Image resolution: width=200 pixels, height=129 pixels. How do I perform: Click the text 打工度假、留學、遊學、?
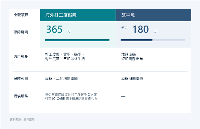(x=64, y=54)
